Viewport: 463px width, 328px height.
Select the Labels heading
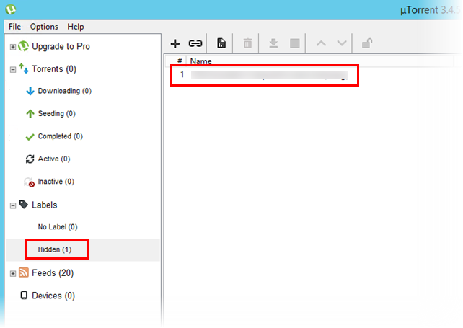[x=44, y=205]
